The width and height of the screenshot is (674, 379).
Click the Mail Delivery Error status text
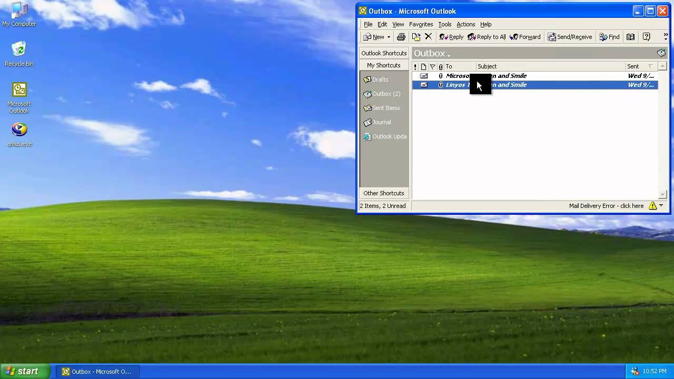pyautogui.click(x=606, y=206)
